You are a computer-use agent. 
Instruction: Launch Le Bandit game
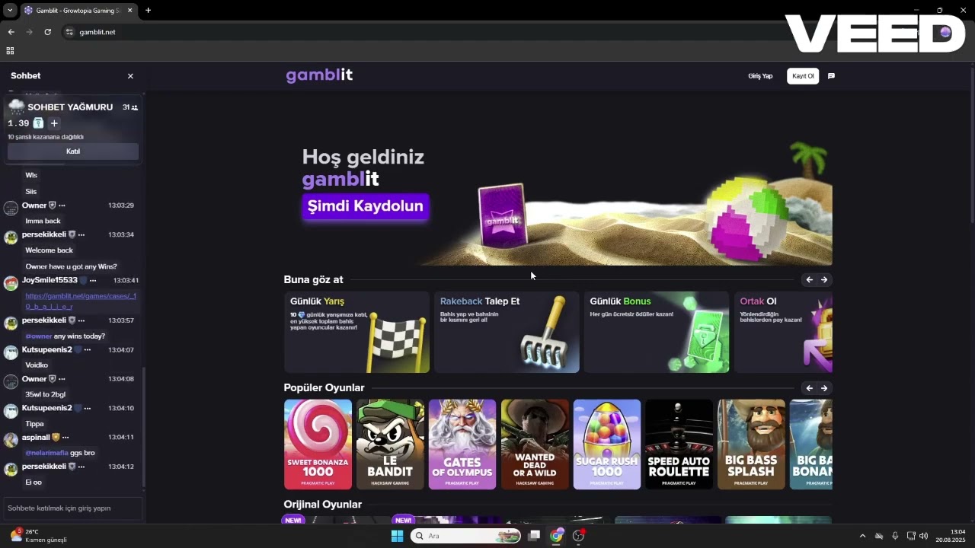click(x=390, y=444)
